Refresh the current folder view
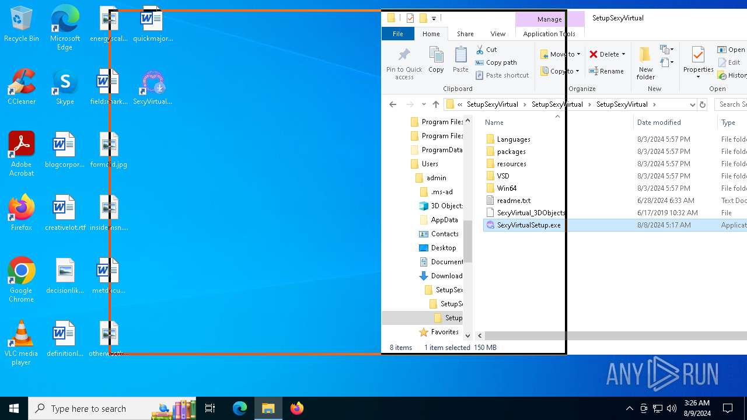This screenshot has width=747, height=420. [x=703, y=104]
